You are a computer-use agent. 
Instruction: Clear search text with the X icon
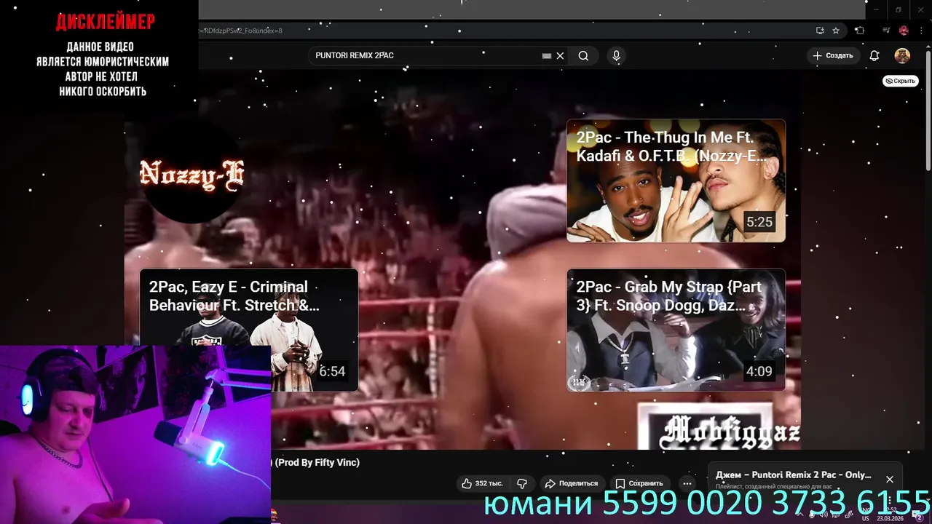coord(560,56)
